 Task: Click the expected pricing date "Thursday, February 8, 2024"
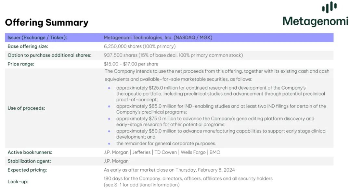(x=205, y=170)
